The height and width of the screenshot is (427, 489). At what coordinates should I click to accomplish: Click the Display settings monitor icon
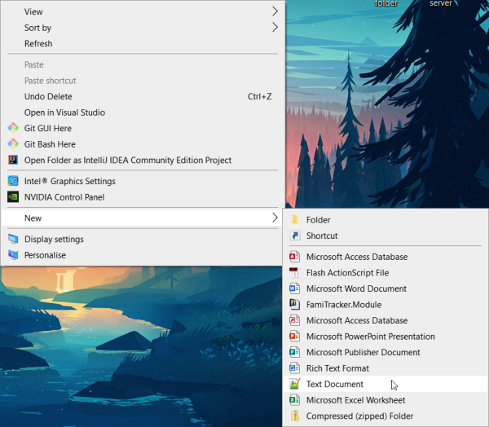(x=13, y=239)
